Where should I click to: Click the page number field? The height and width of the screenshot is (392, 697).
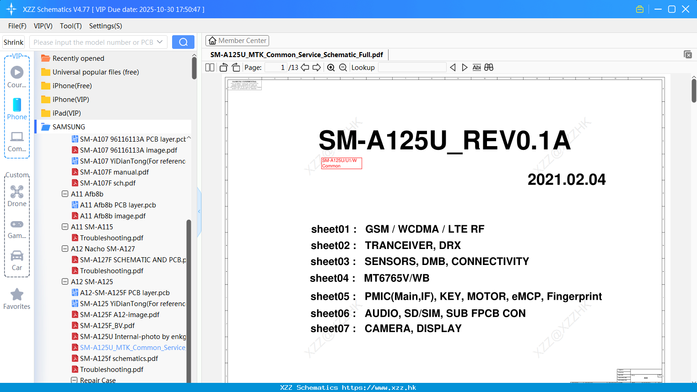click(276, 68)
